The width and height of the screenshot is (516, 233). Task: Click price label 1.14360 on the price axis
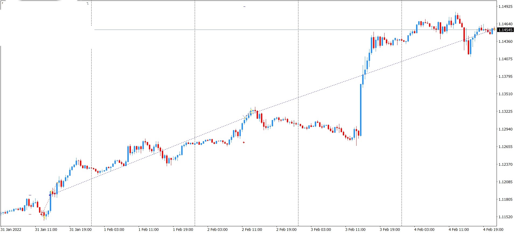[x=505, y=41]
